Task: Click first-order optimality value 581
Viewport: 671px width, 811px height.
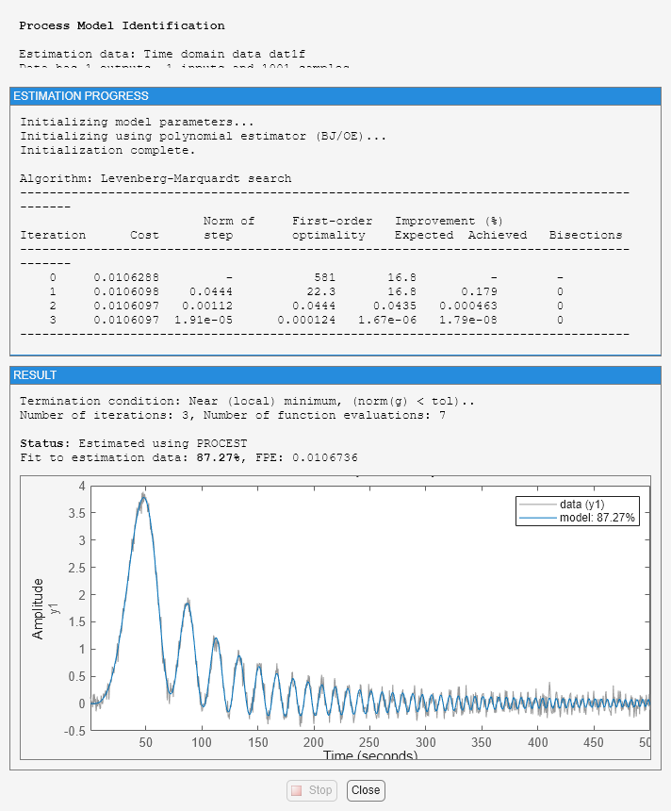Action: click(x=324, y=278)
